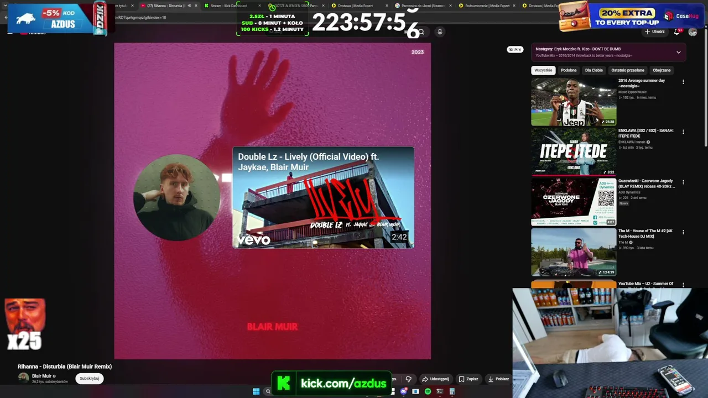The image size is (708, 398).
Task: Select the Podobne filter chip
Action: pyautogui.click(x=569, y=70)
